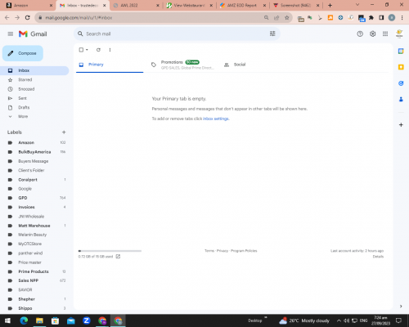Open the Prime Products label
The width and height of the screenshot is (409, 327).
[34, 271]
